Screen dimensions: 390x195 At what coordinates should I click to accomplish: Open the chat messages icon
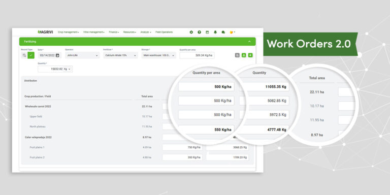click(223, 32)
